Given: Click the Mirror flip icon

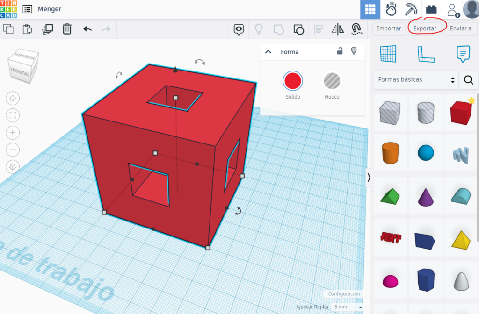Looking at the screenshot, I should 338,29.
